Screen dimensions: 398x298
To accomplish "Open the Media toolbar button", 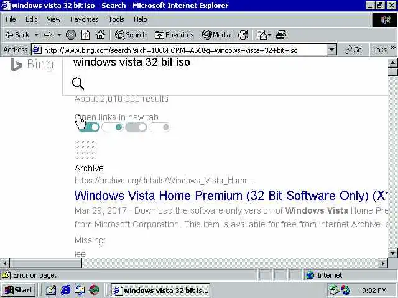I will coord(216,35).
